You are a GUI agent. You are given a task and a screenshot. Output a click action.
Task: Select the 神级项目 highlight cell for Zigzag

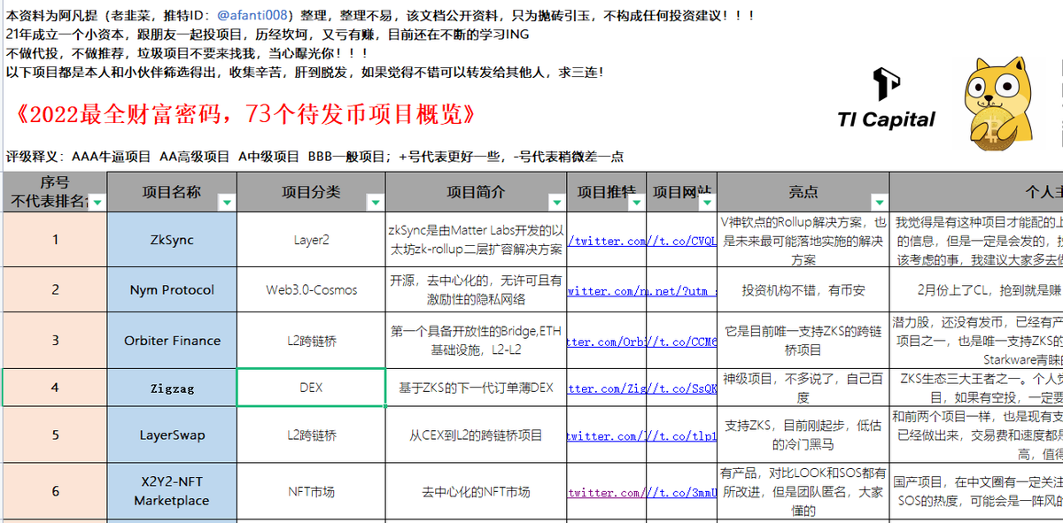coord(803,388)
